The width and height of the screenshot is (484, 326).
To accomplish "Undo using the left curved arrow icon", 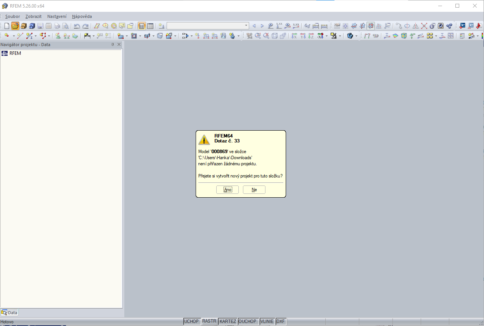I will (x=77, y=26).
